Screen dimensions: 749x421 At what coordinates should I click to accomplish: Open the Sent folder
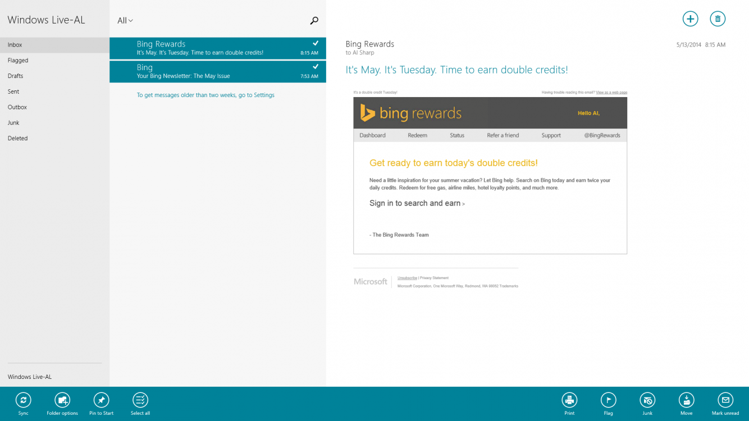click(x=54, y=91)
